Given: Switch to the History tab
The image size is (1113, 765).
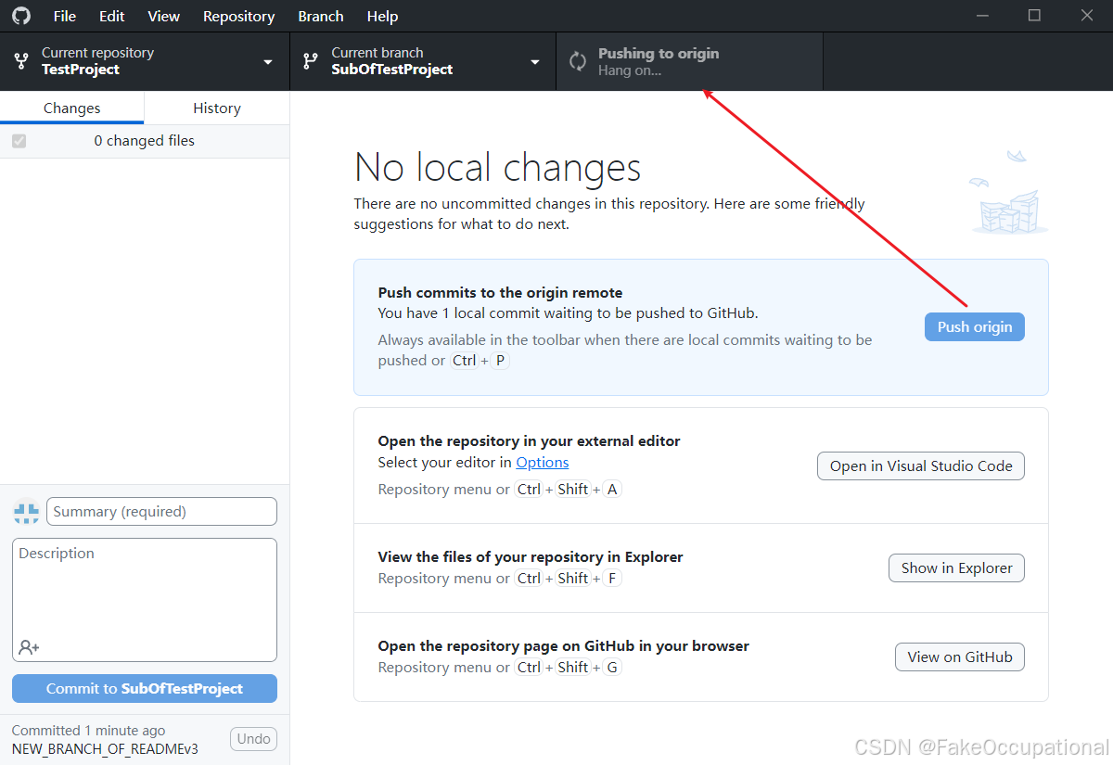Looking at the screenshot, I should click(217, 108).
